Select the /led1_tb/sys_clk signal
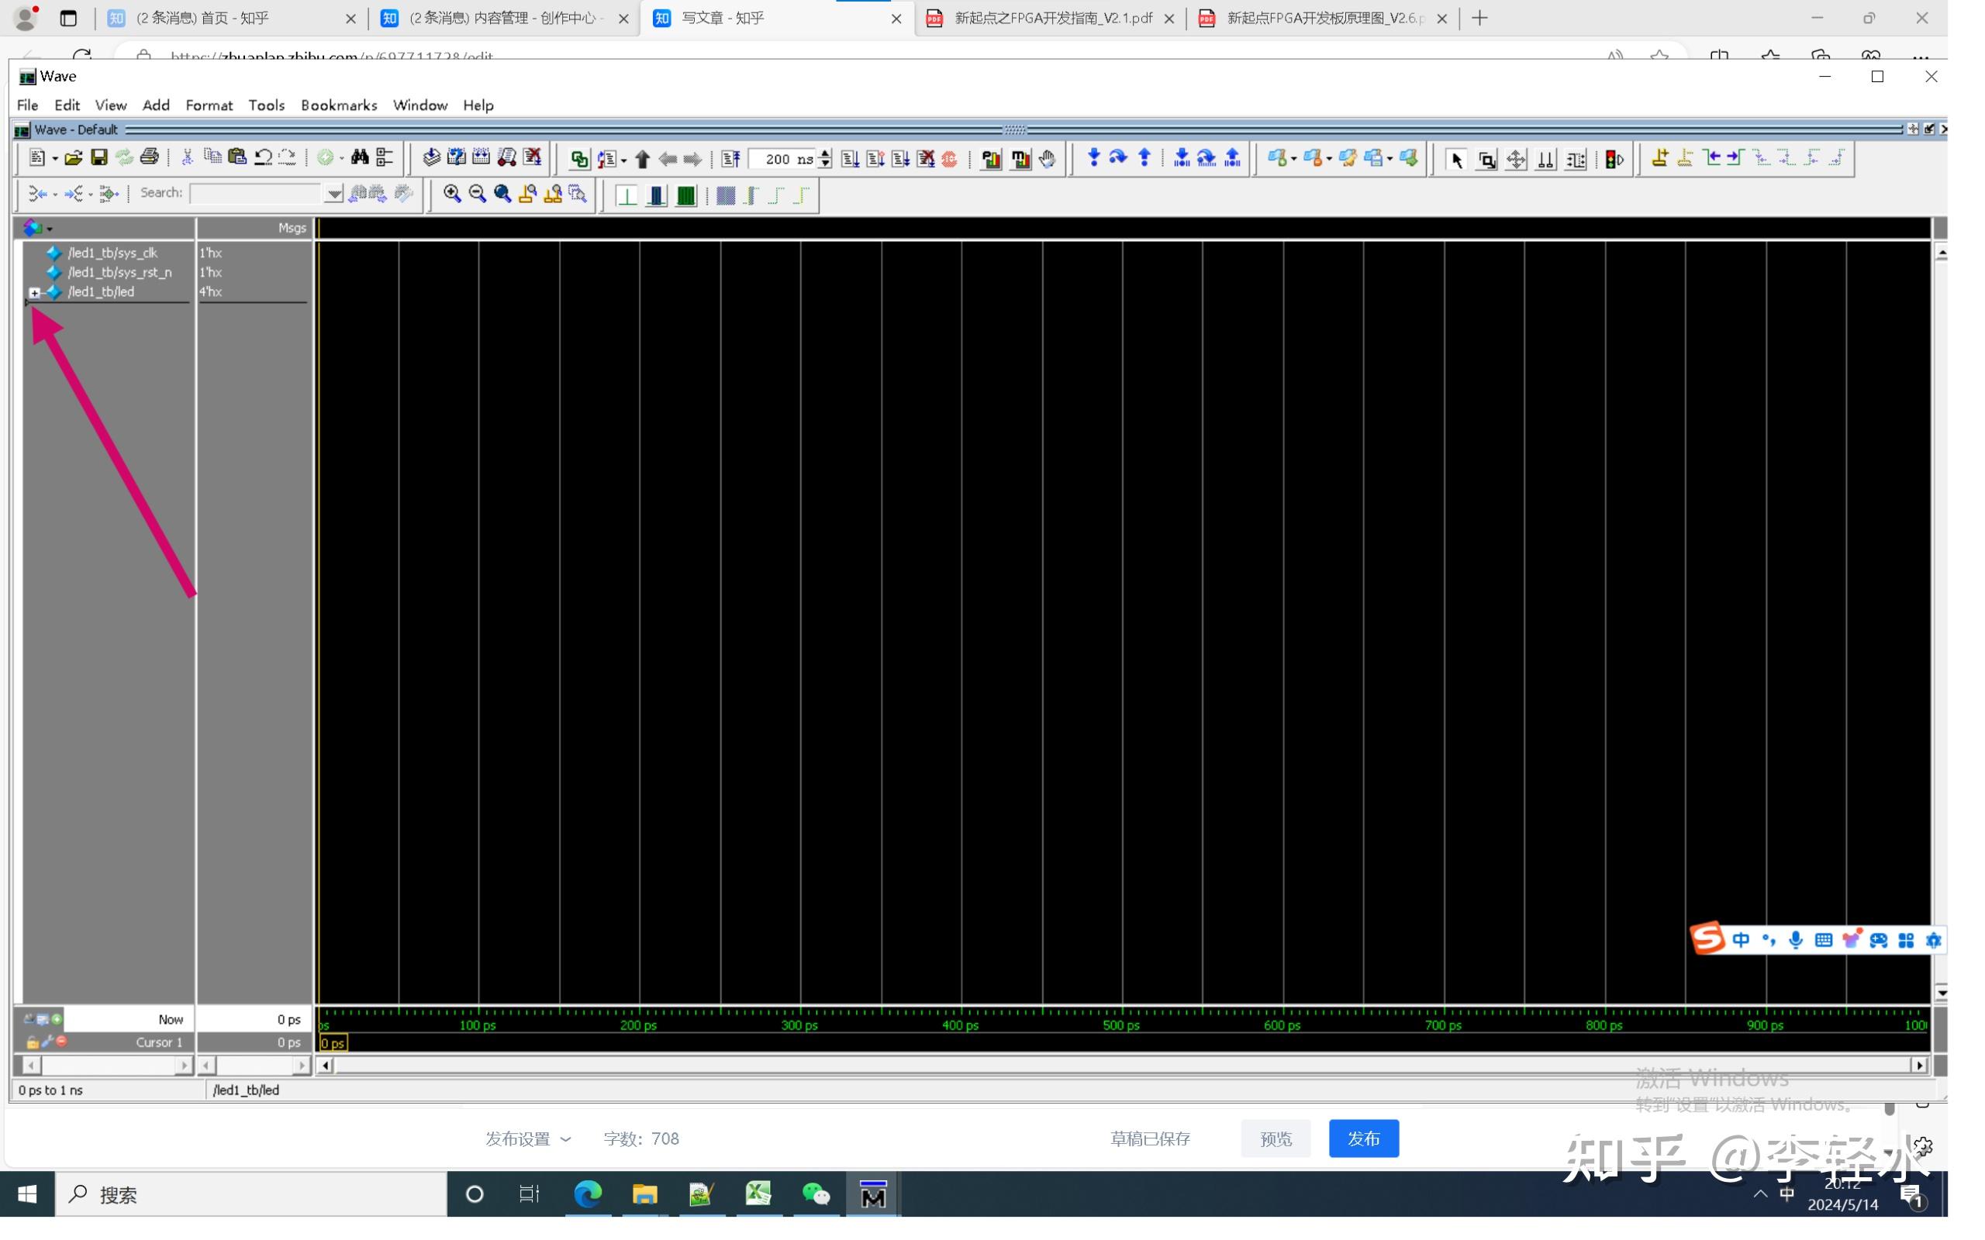 (x=112, y=253)
